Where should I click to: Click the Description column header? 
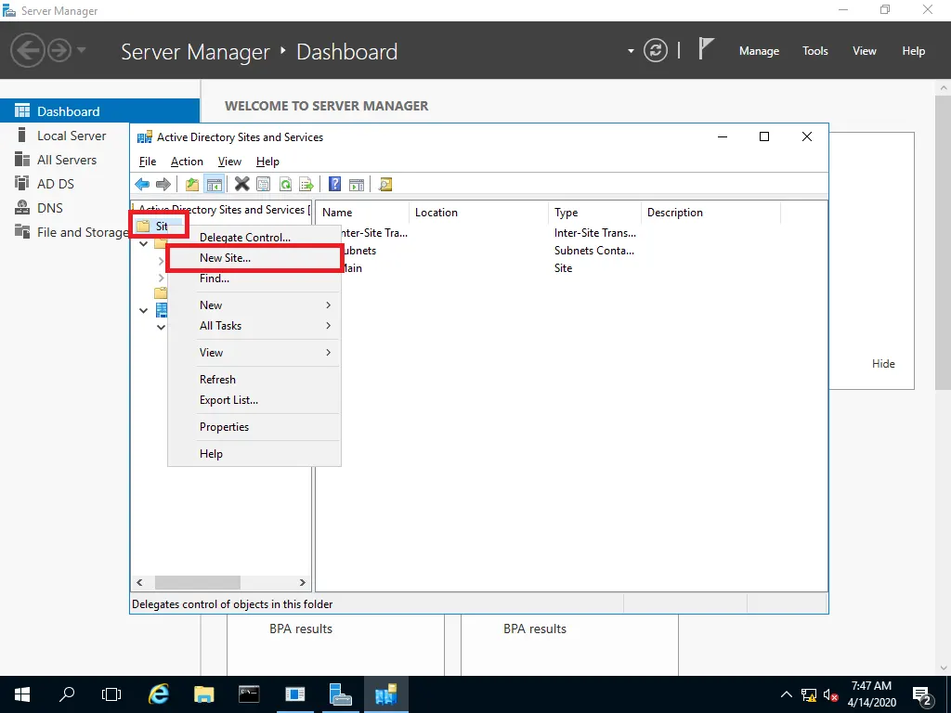(710, 213)
